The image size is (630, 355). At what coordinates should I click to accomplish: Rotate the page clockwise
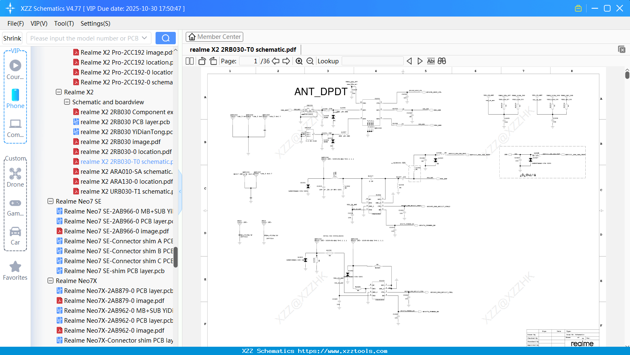pos(213,61)
